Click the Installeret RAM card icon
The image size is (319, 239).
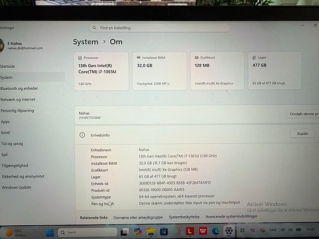139,58
